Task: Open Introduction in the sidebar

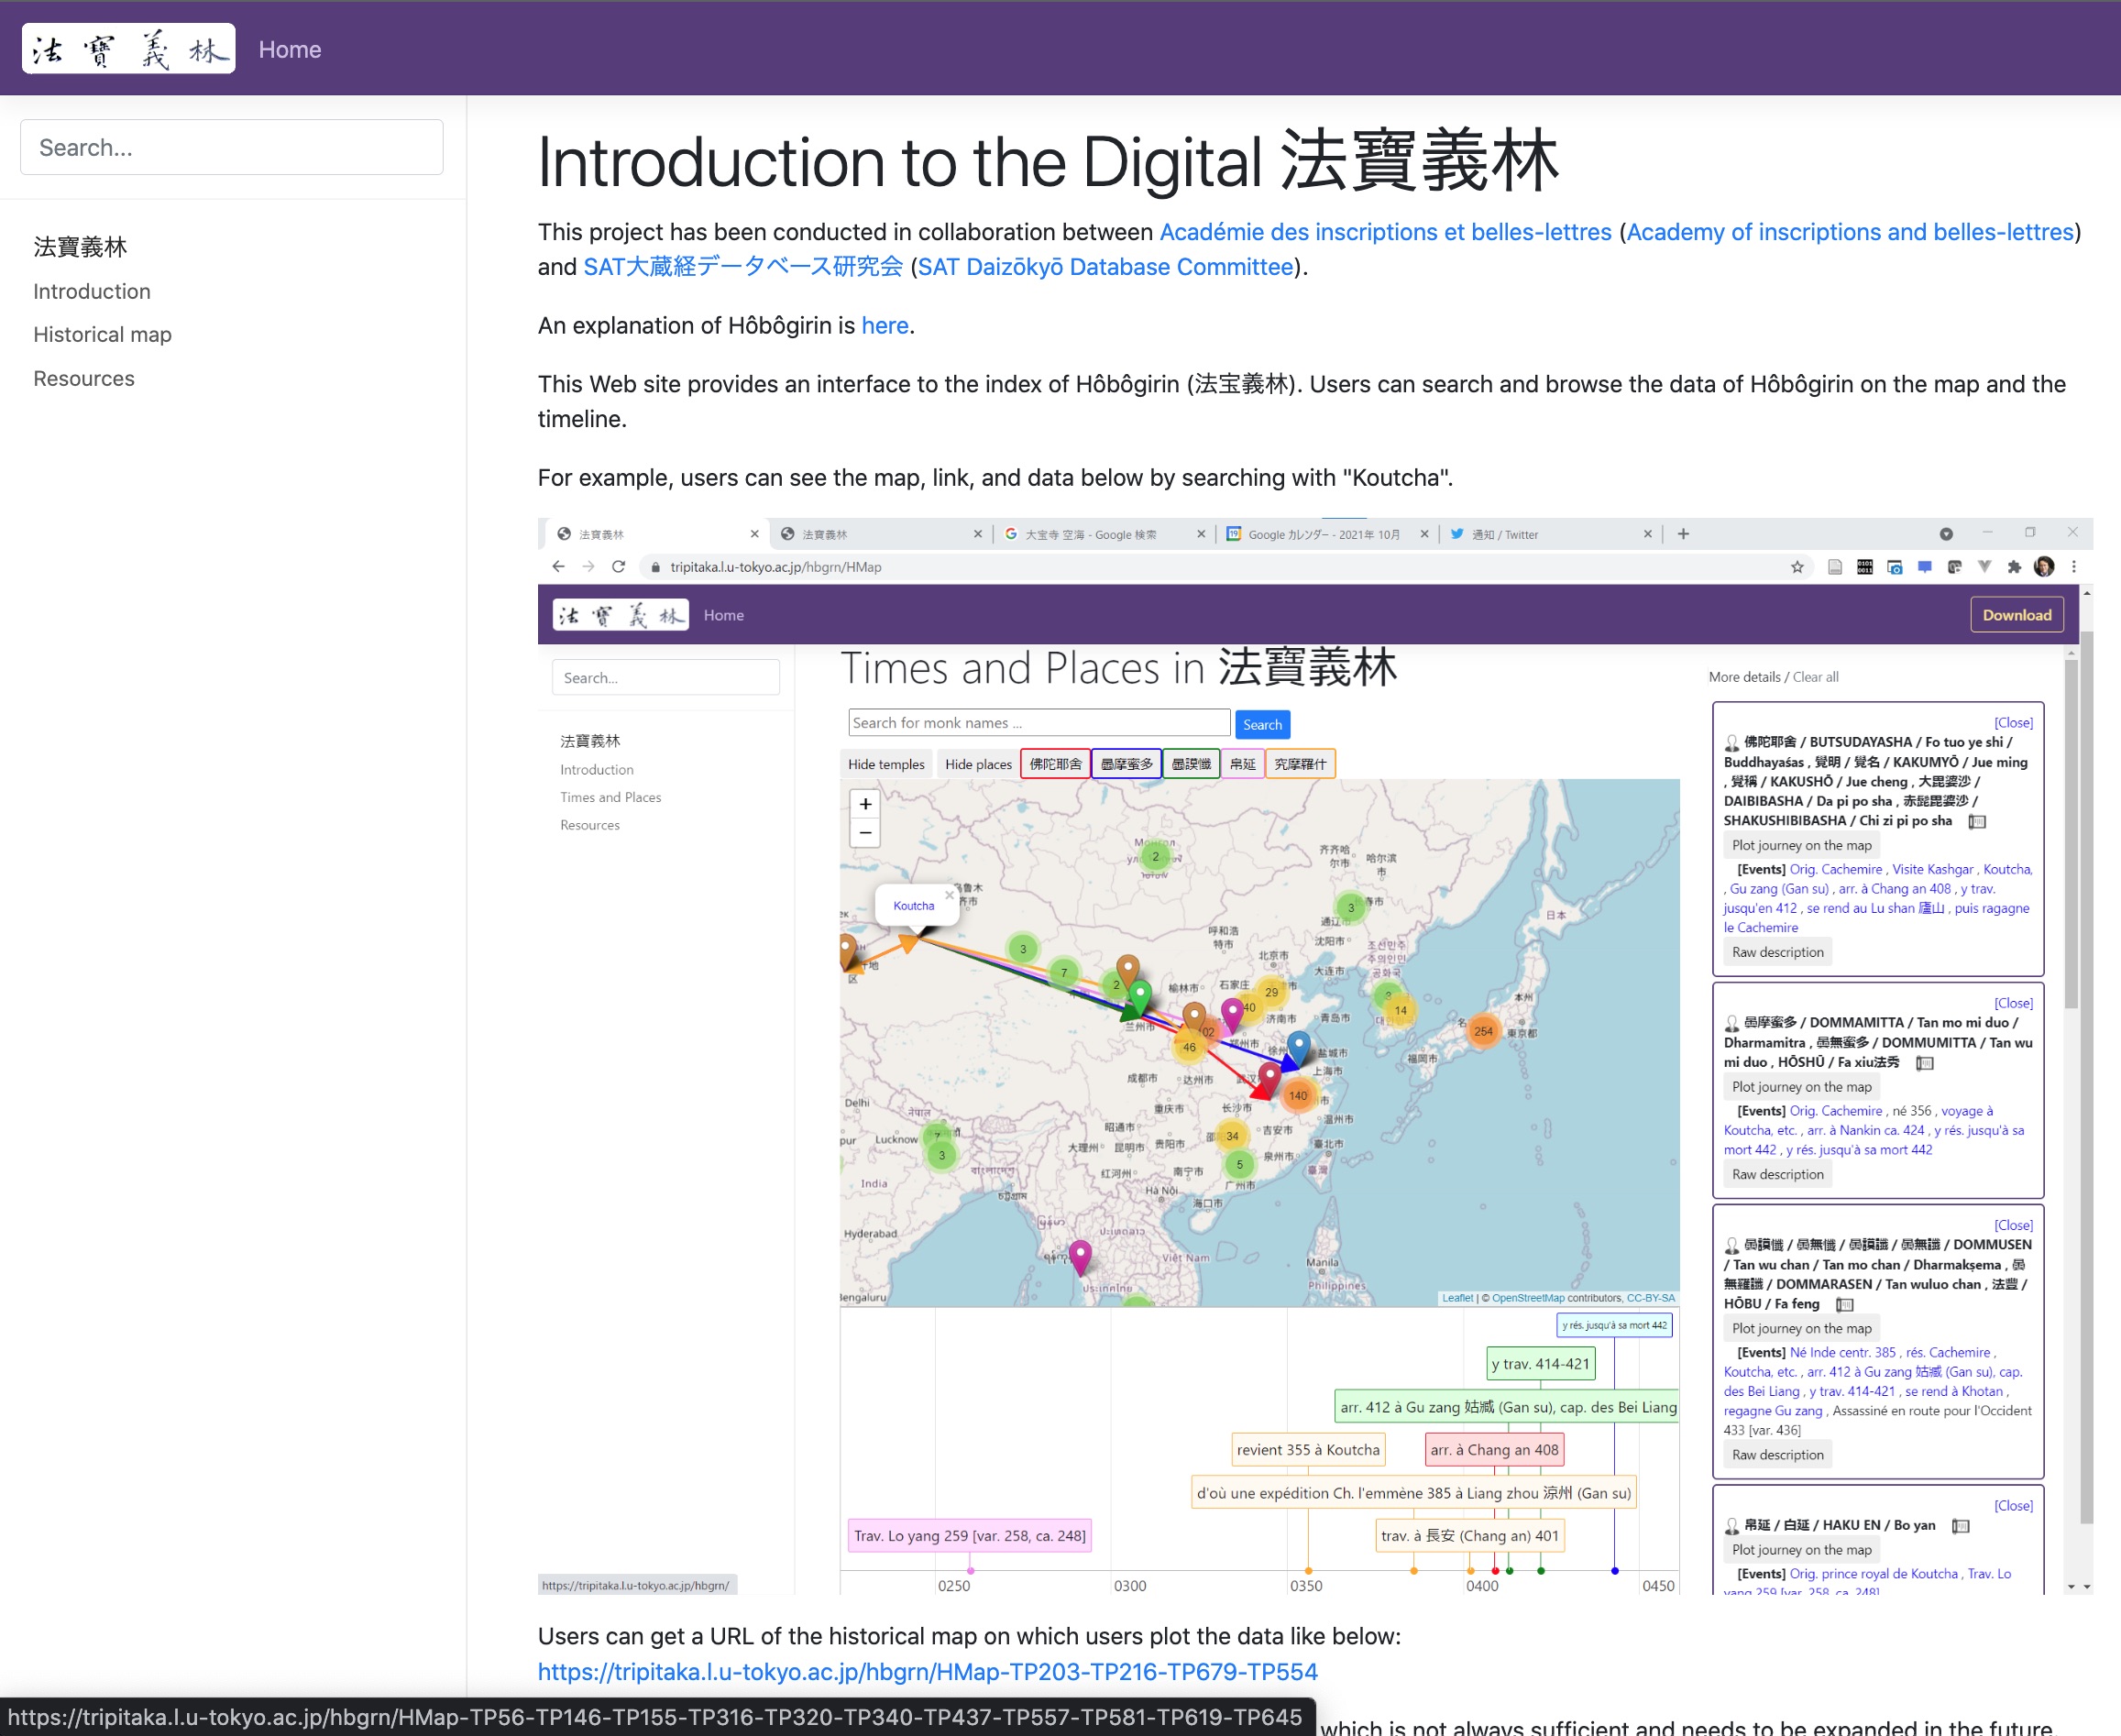Action: pyautogui.click(x=91, y=291)
